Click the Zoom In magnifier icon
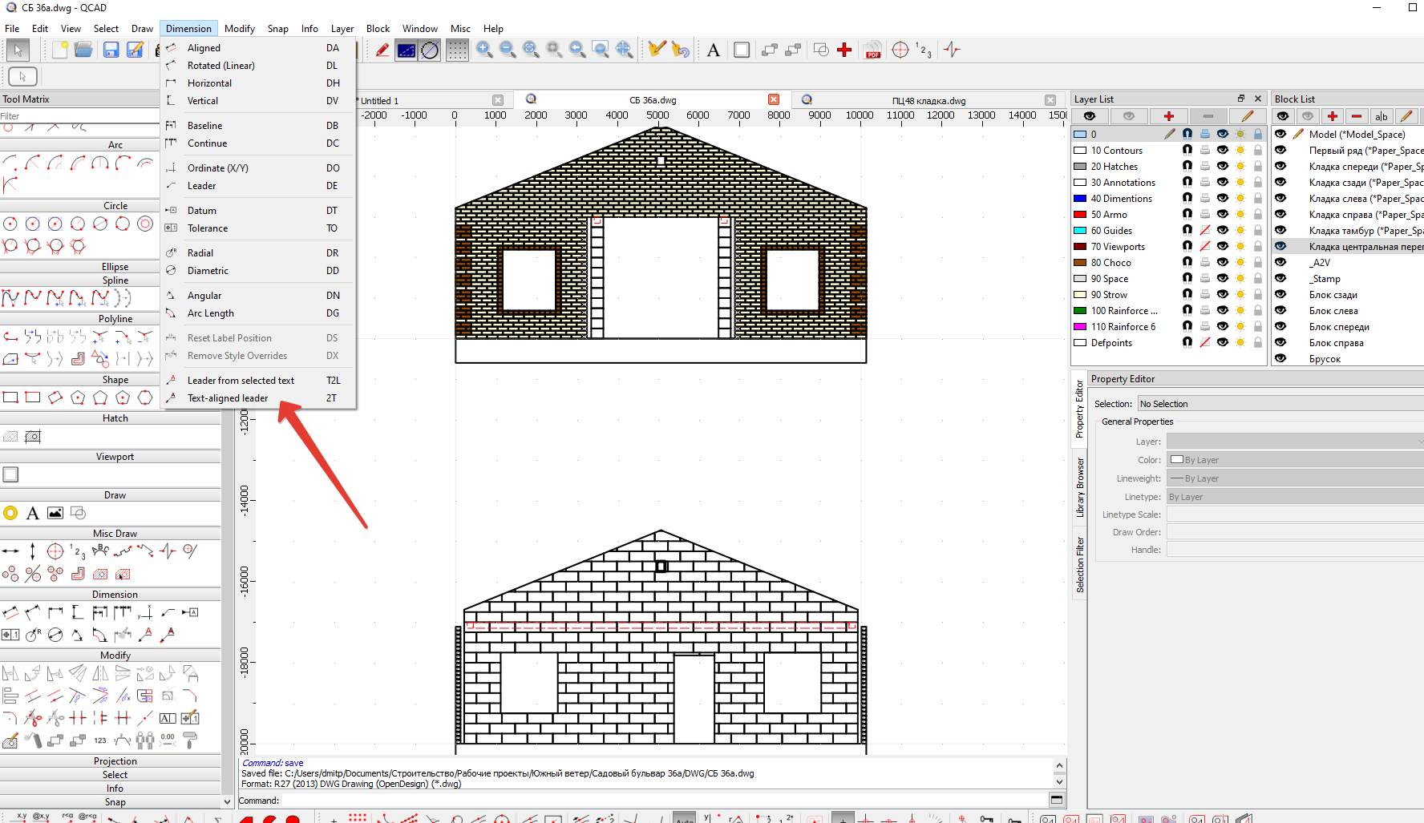 click(484, 50)
